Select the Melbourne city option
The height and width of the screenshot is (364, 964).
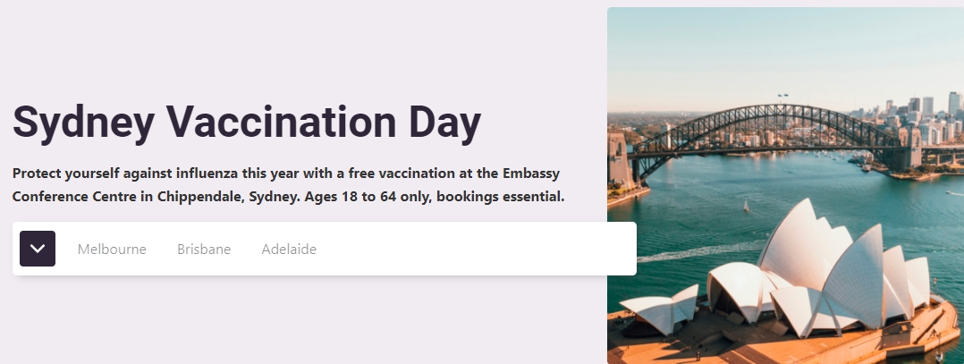112,249
